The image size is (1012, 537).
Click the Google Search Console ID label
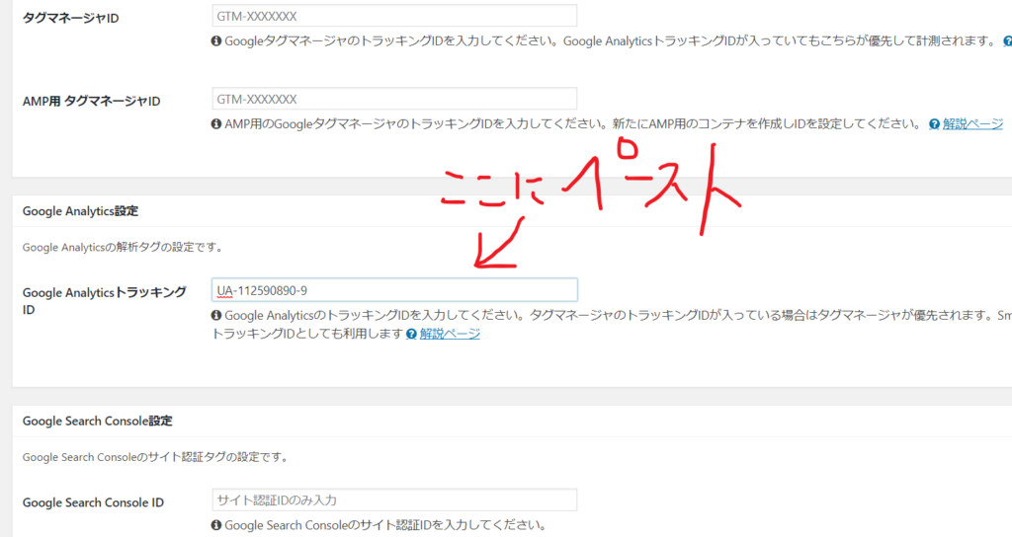(93, 502)
